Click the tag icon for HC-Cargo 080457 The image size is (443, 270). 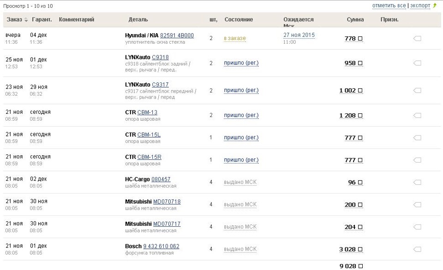pos(417,182)
